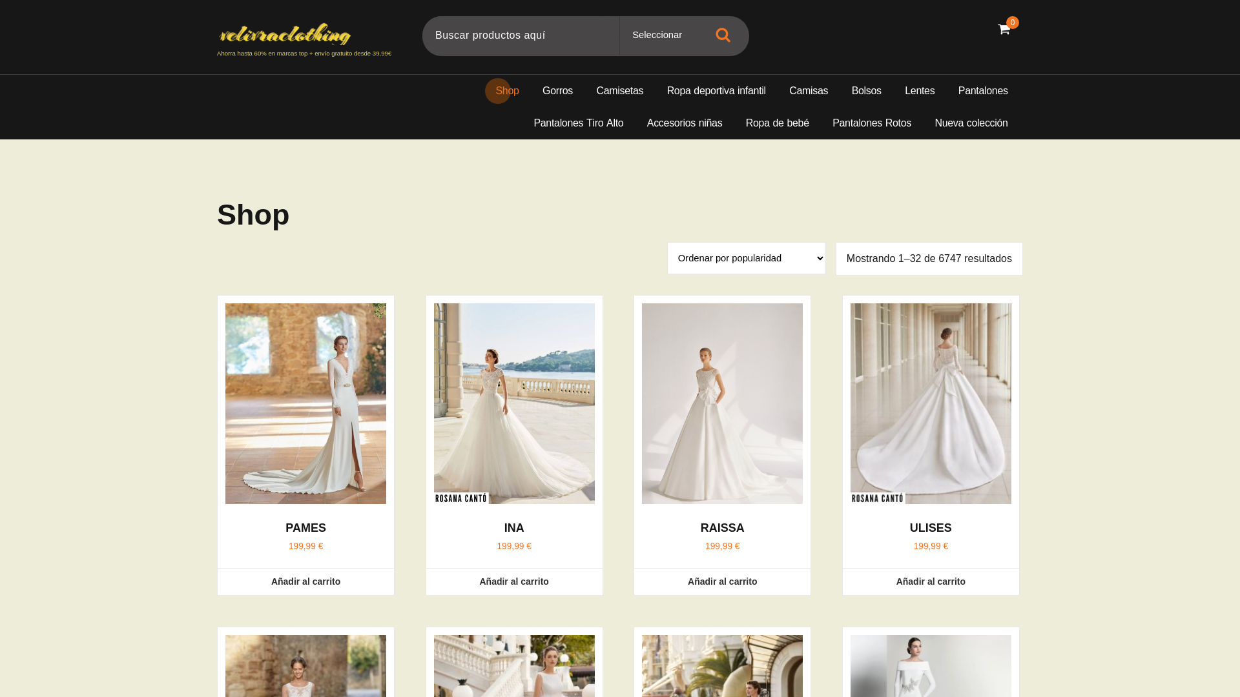
Task: Click the Shop page heading
Action: [x=253, y=215]
